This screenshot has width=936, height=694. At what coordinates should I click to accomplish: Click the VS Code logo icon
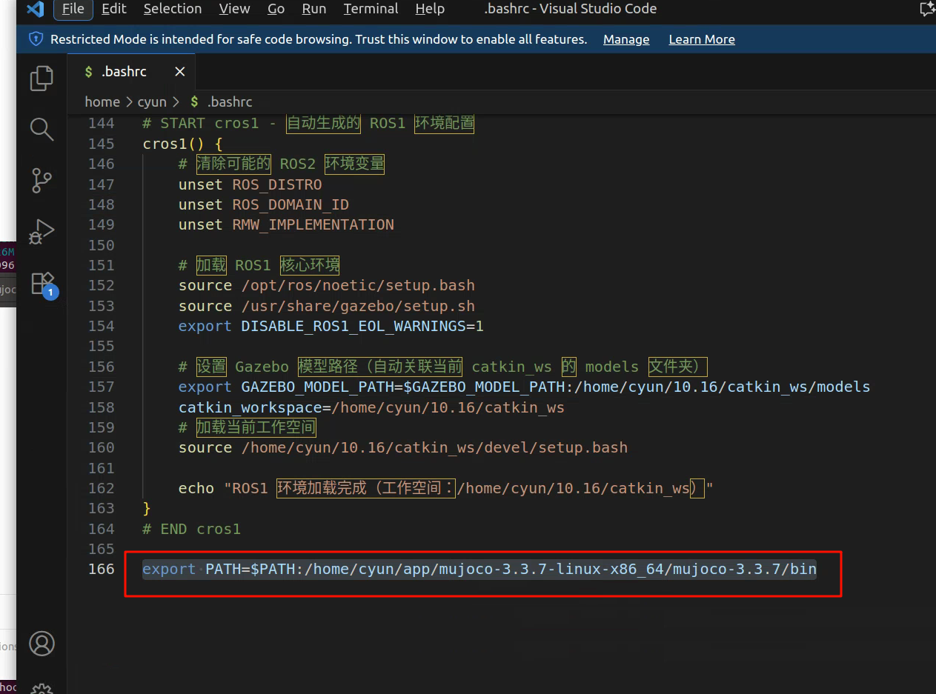pyautogui.click(x=35, y=9)
